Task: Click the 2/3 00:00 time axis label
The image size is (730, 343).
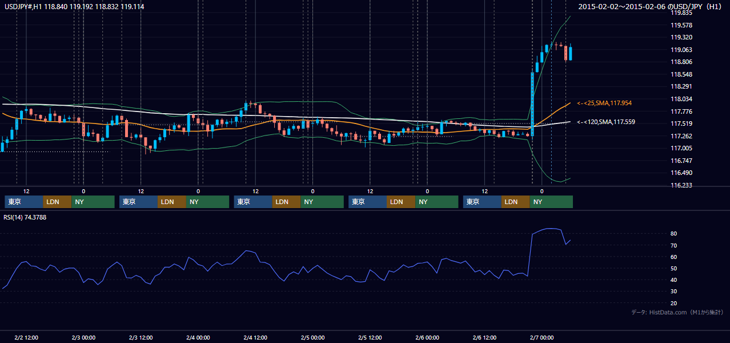Action: coord(83,338)
